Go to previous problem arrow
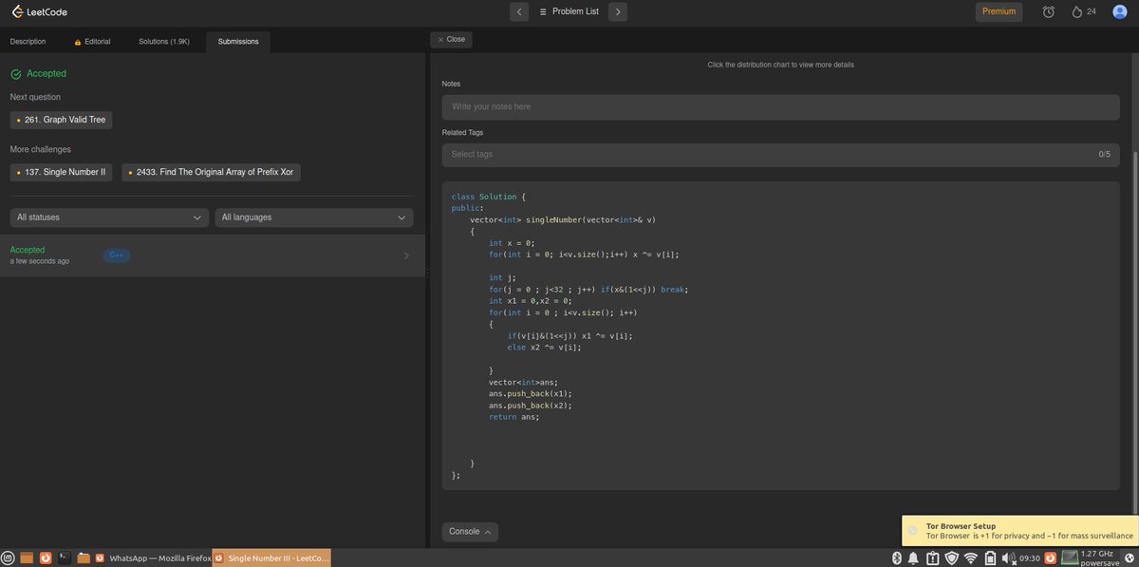 pyautogui.click(x=519, y=11)
